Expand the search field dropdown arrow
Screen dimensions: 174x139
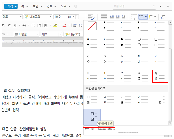154,6
